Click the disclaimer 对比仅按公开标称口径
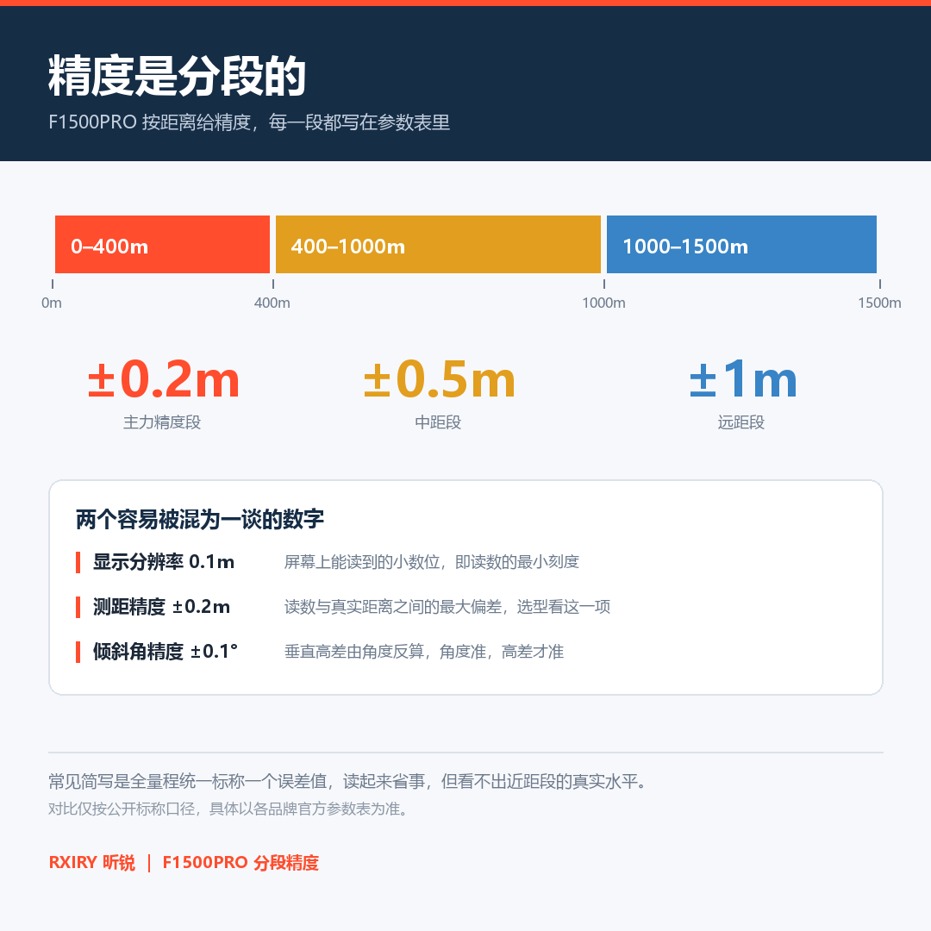The image size is (931, 931). tap(228, 809)
